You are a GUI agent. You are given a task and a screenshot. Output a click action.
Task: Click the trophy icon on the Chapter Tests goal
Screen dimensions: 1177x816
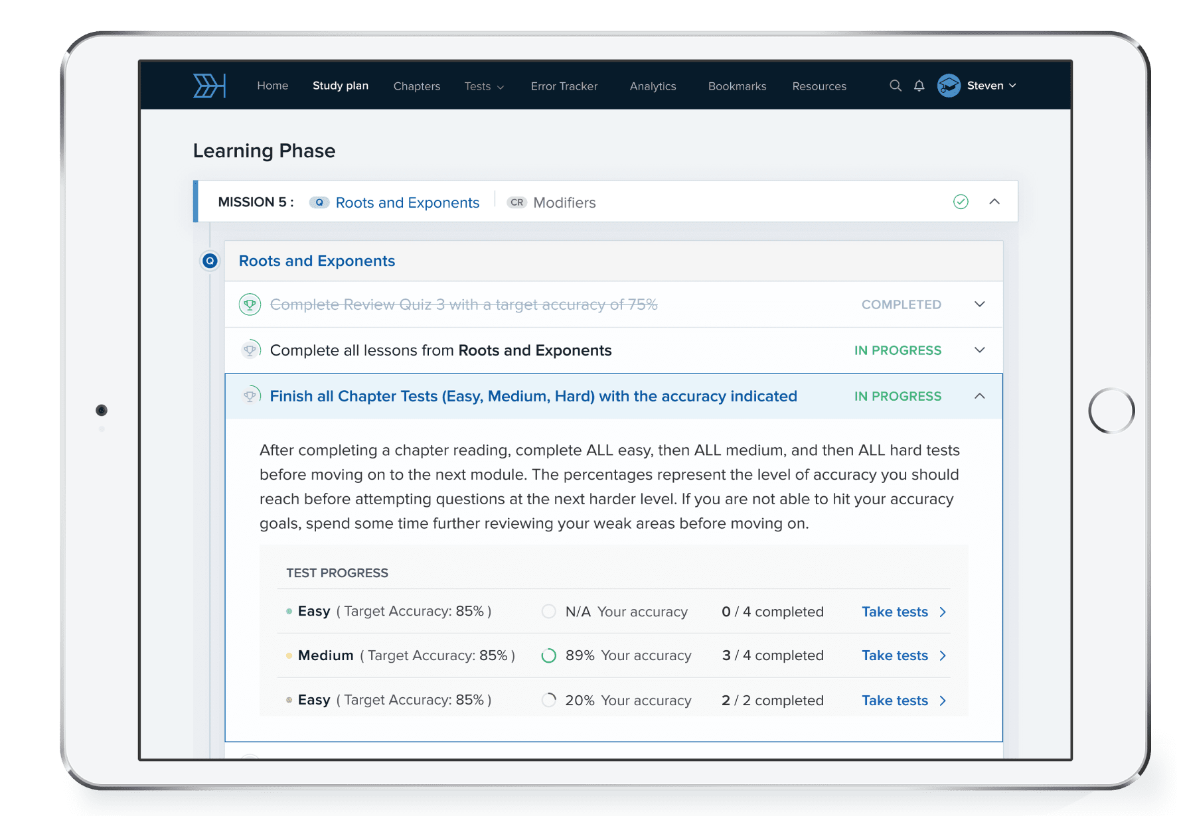pyautogui.click(x=250, y=395)
